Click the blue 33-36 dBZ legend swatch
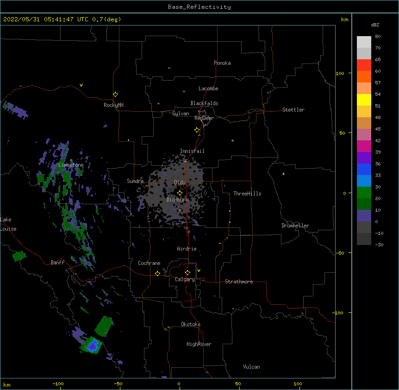Viewport: 399px width, 390px height. 364,169
